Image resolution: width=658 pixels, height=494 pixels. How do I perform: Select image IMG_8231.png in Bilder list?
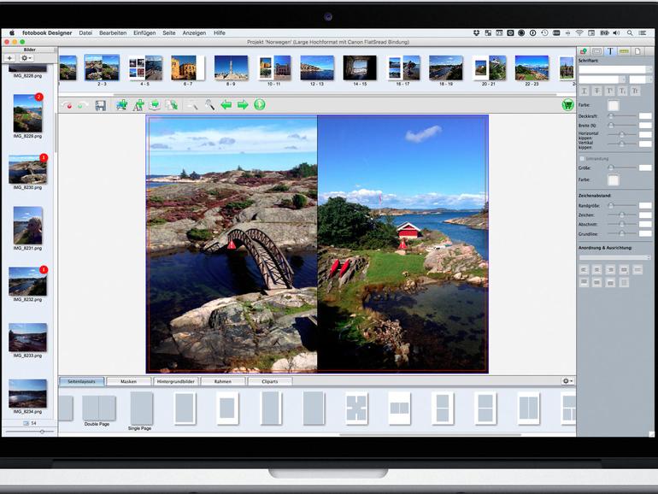coord(27,226)
